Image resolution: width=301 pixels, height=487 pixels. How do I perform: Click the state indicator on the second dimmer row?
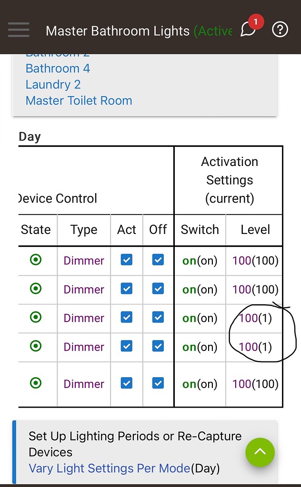tap(35, 289)
